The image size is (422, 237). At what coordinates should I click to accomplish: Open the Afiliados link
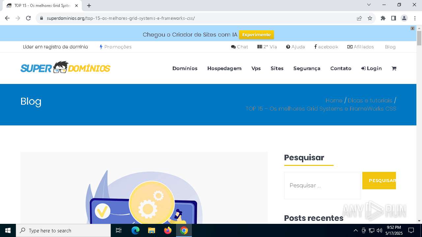coord(361,47)
